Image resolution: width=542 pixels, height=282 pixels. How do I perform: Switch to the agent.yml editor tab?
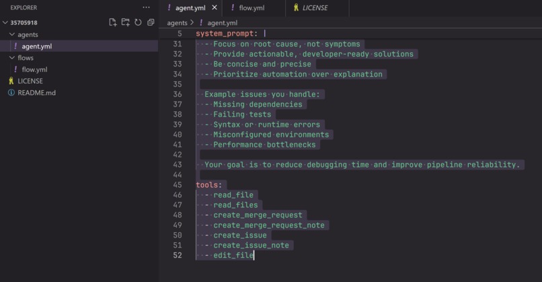(191, 8)
